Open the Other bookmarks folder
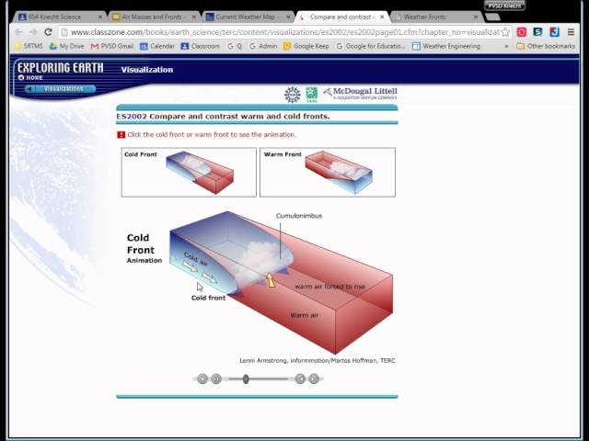589x441 pixels. 546,46
